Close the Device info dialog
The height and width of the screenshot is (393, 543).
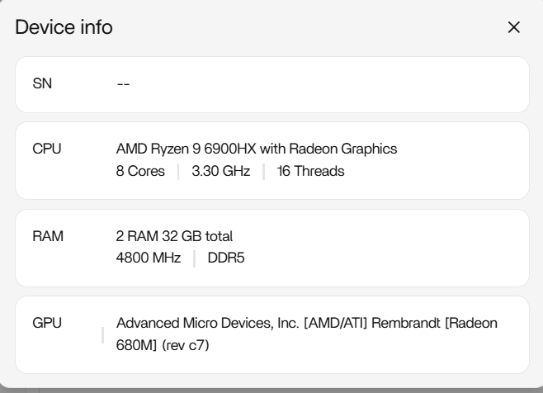click(514, 27)
